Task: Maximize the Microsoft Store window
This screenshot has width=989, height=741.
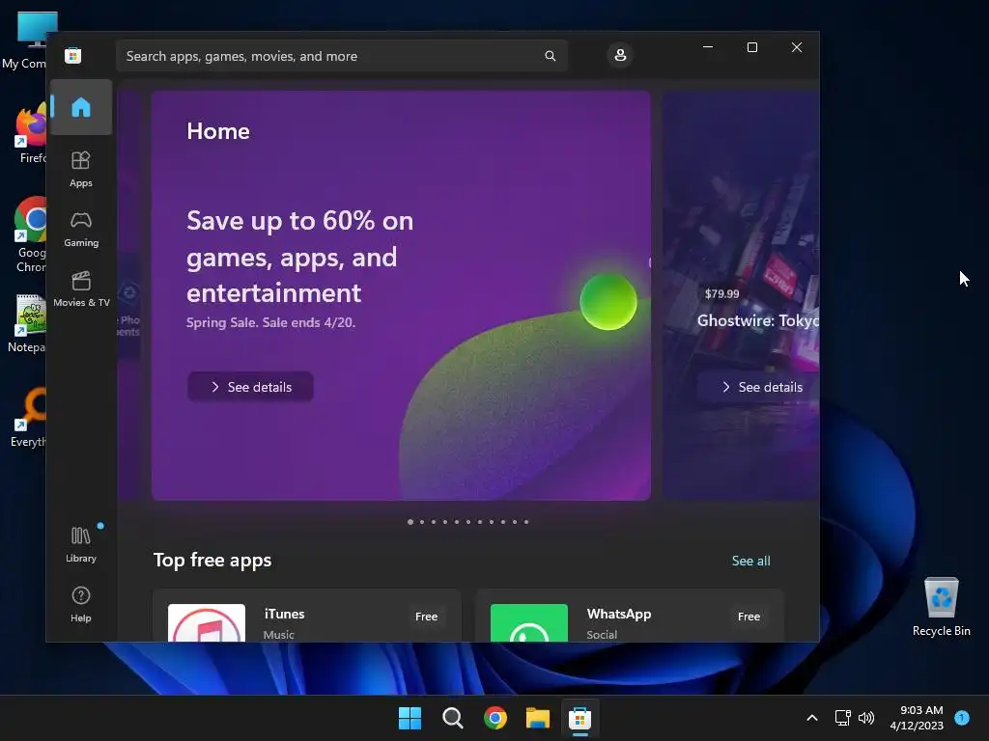Action: coord(751,47)
